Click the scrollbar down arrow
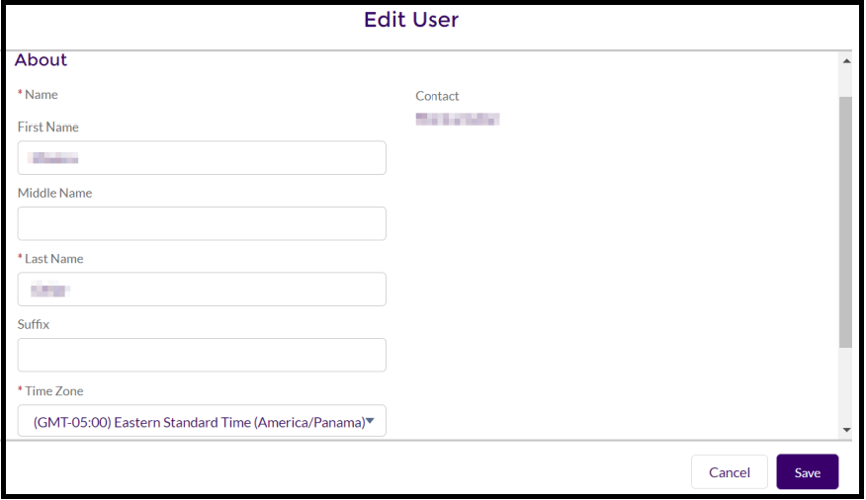866x500 pixels. tap(845, 430)
